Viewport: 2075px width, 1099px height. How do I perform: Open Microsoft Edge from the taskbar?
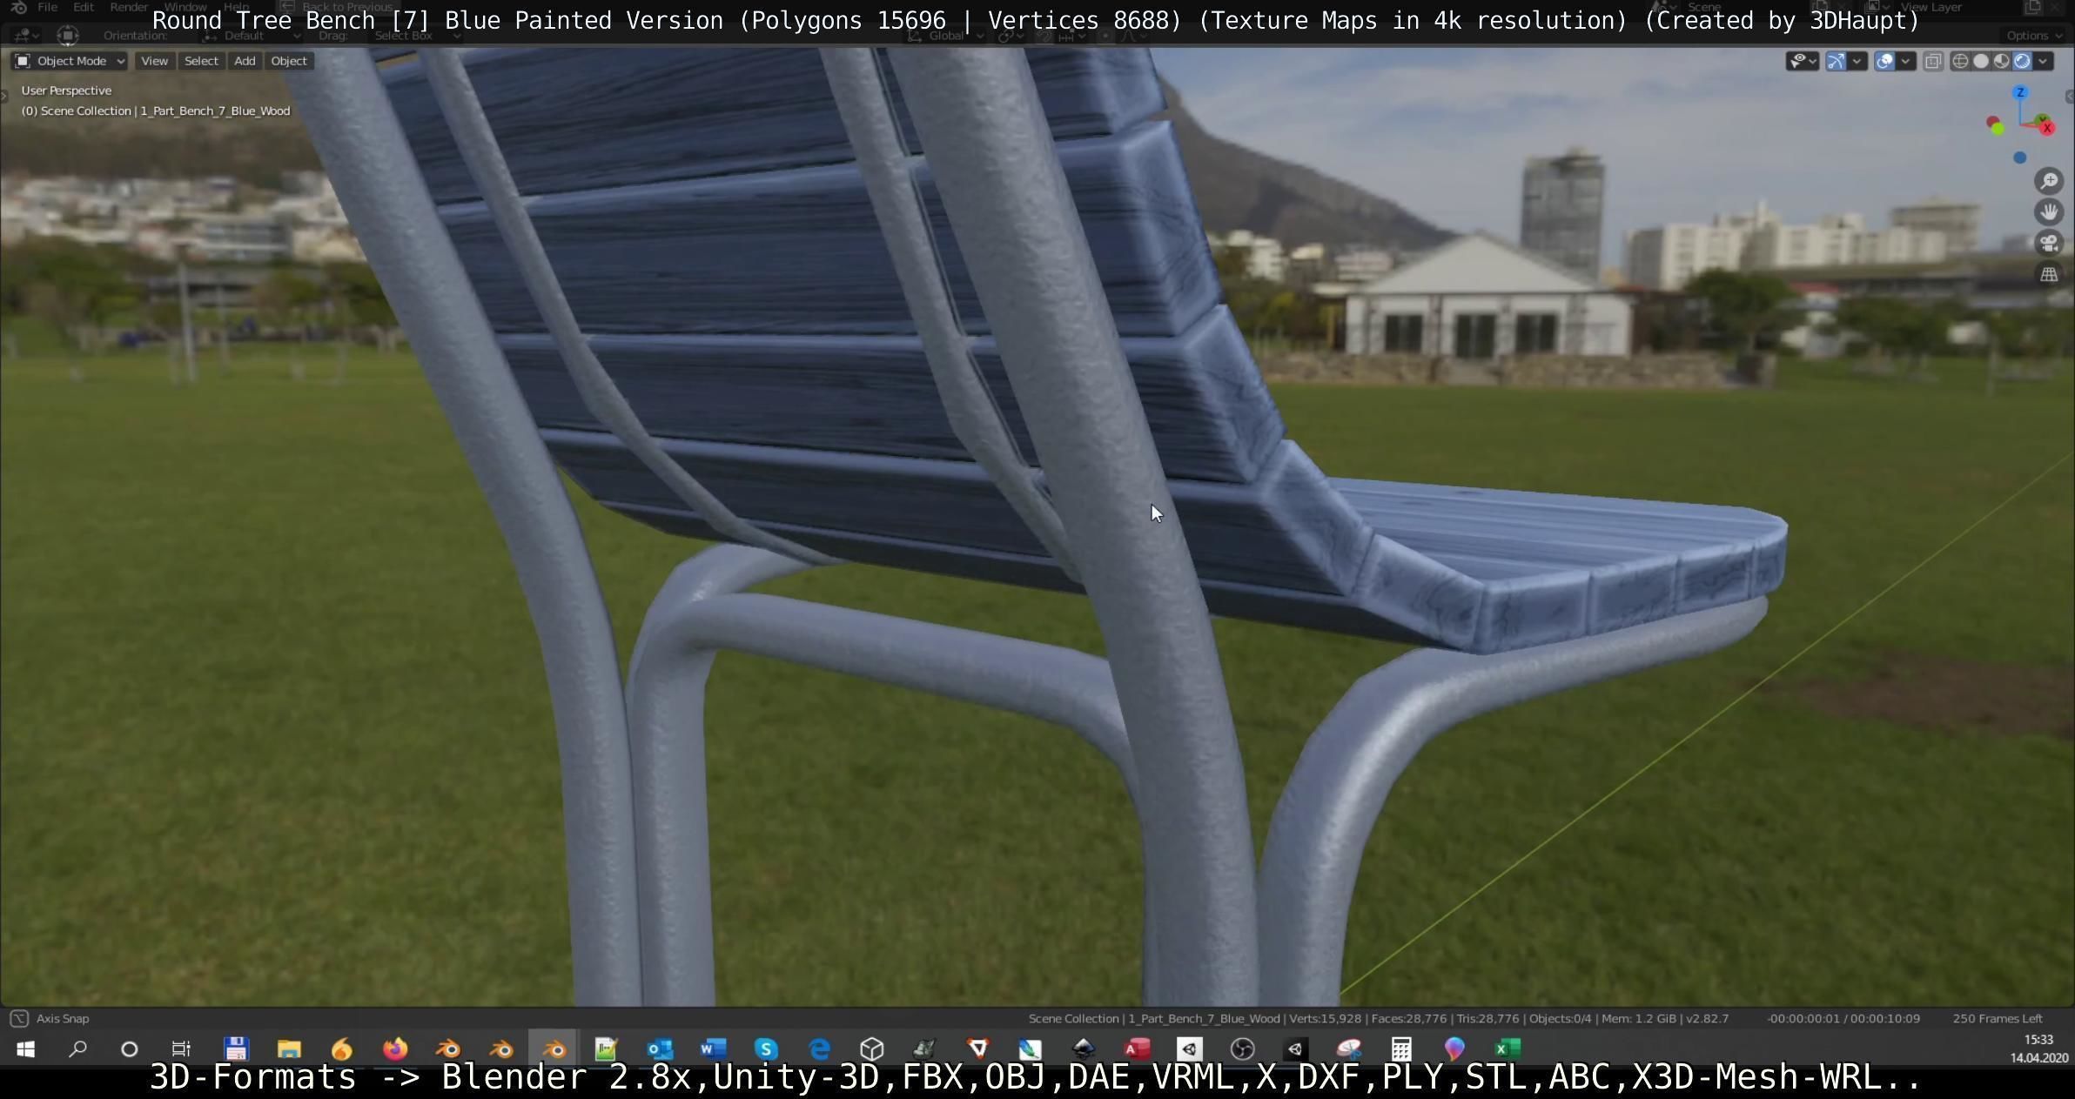point(819,1049)
